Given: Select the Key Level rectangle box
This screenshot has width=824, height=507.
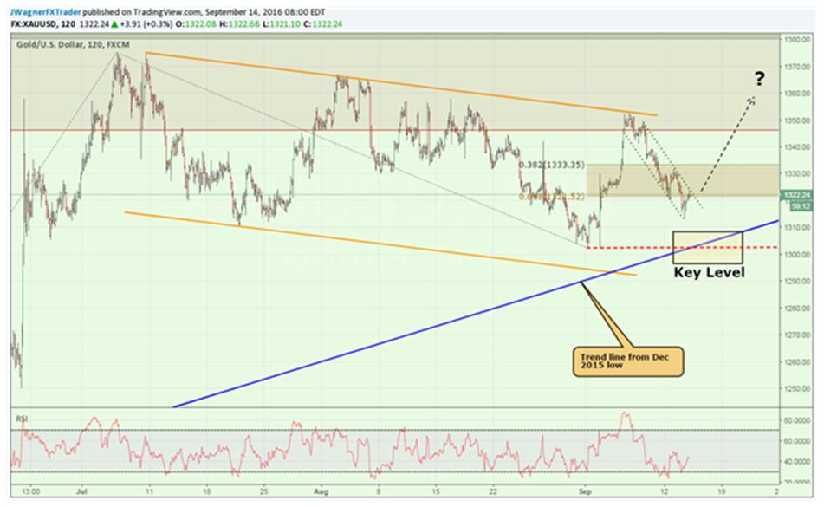Looking at the screenshot, I should 707,247.
